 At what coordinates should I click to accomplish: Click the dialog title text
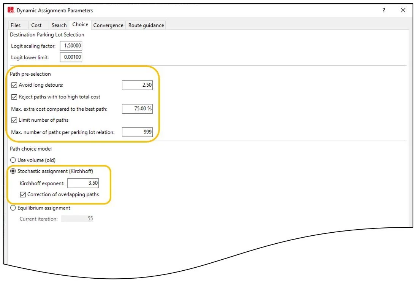pos(55,10)
